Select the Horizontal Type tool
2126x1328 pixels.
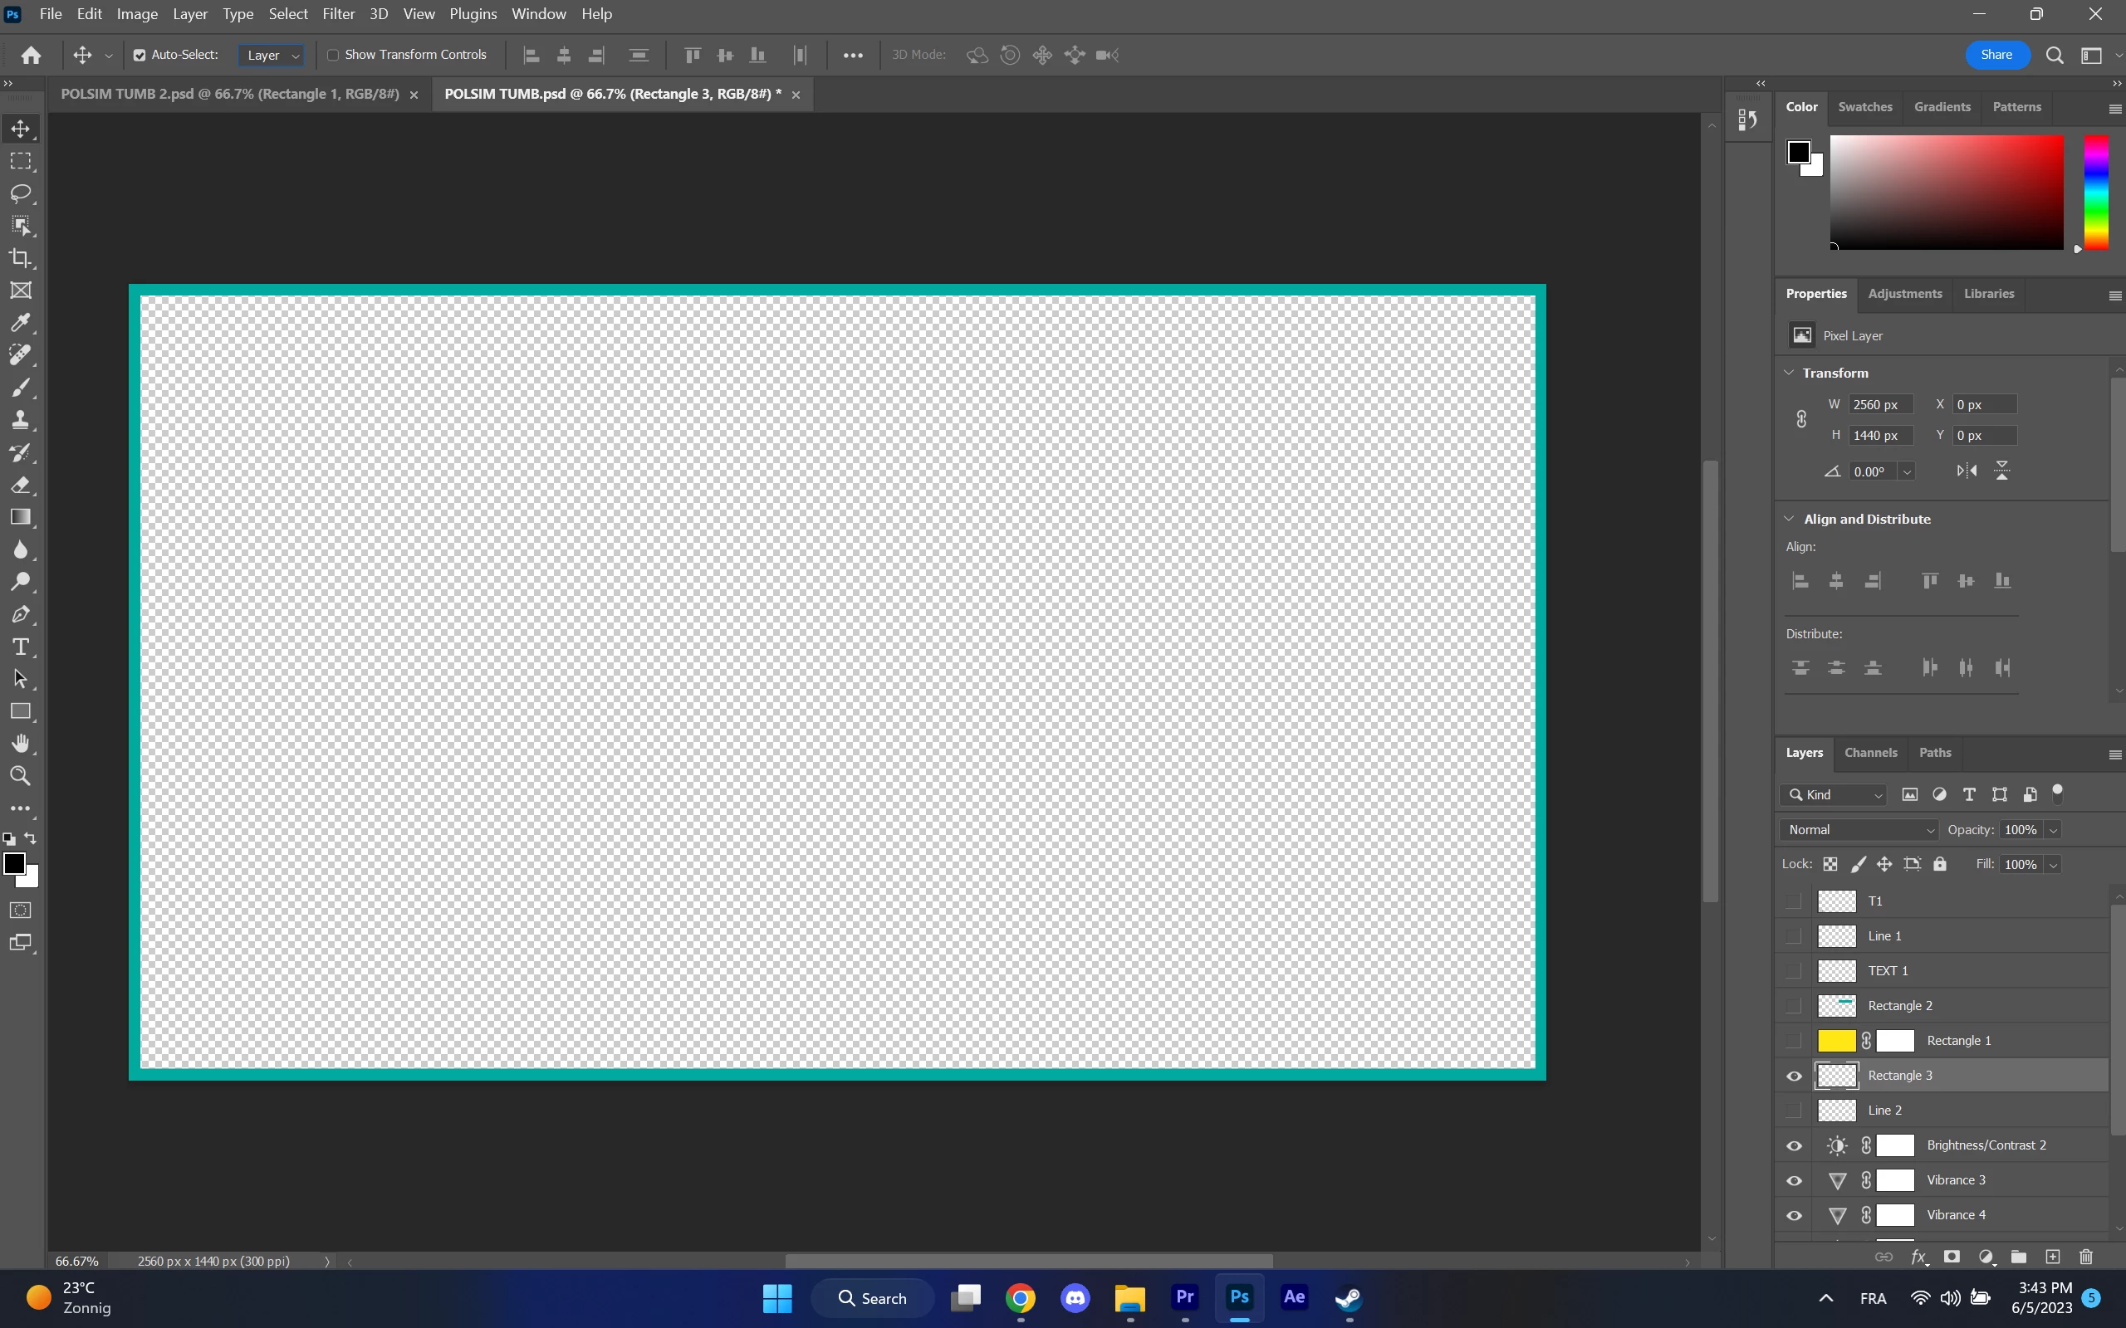coord(21,647)
